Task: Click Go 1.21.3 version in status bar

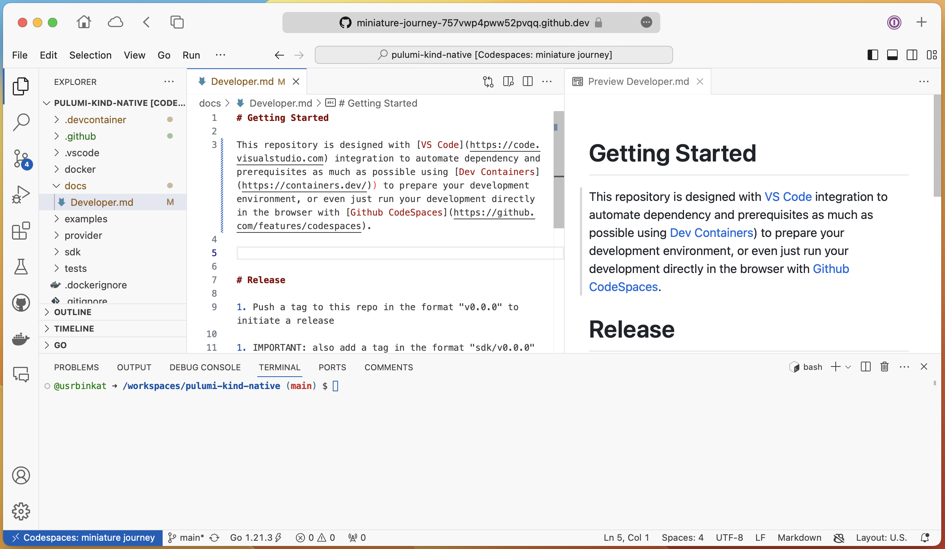Action: click(255, 538)
